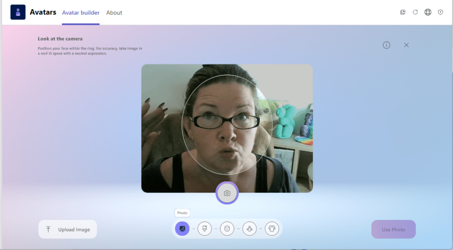Screen dimensions: 453x250
Task: Click the Avatars app title text
Action: [43, 12]
